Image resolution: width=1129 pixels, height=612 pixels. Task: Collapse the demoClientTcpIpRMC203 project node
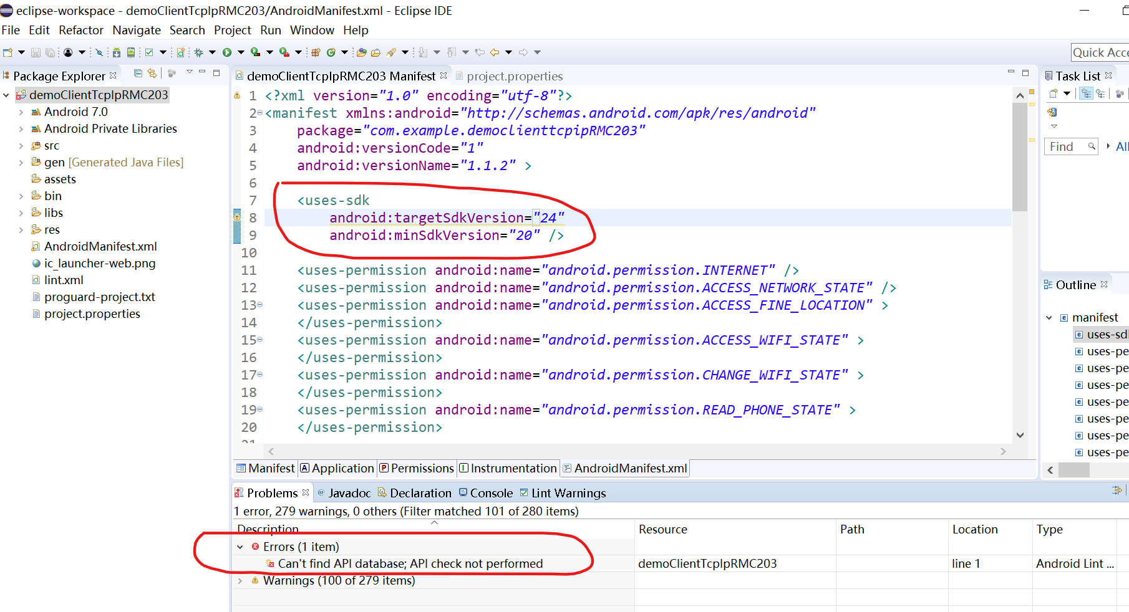[6, 95]
